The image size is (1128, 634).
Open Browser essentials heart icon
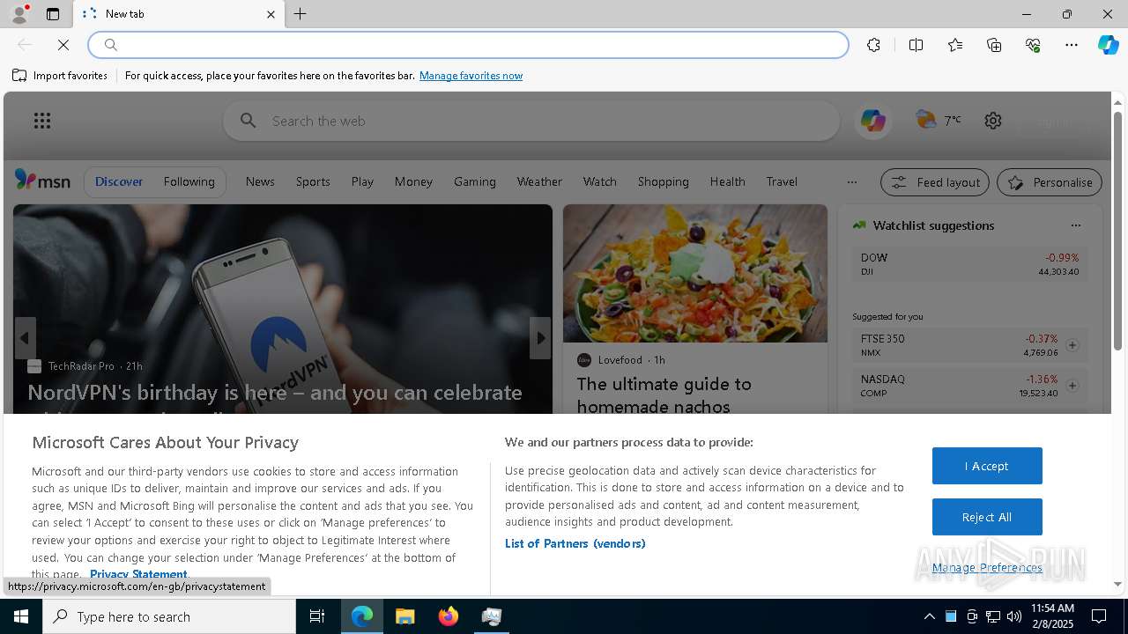point(1033,45)
